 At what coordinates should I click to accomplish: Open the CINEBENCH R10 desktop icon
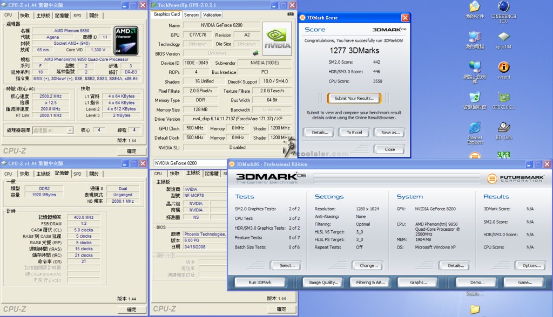click(x=504, y=11)
